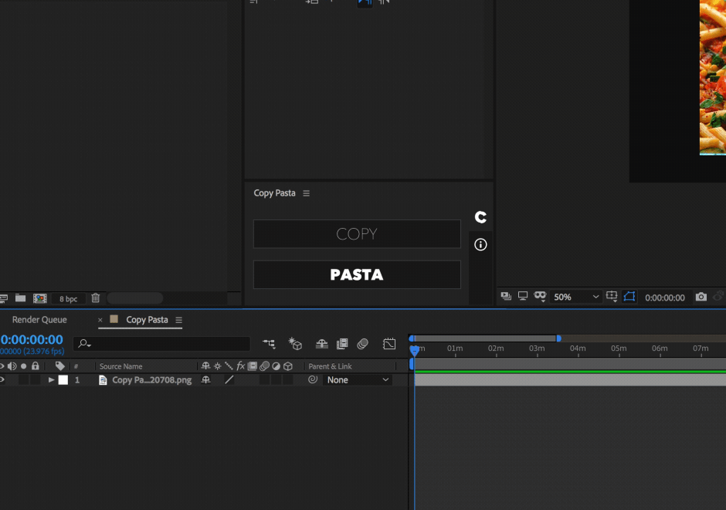Click the always preview this view icon
Viewport: 726px width, 510px height.
pos(506,296)
